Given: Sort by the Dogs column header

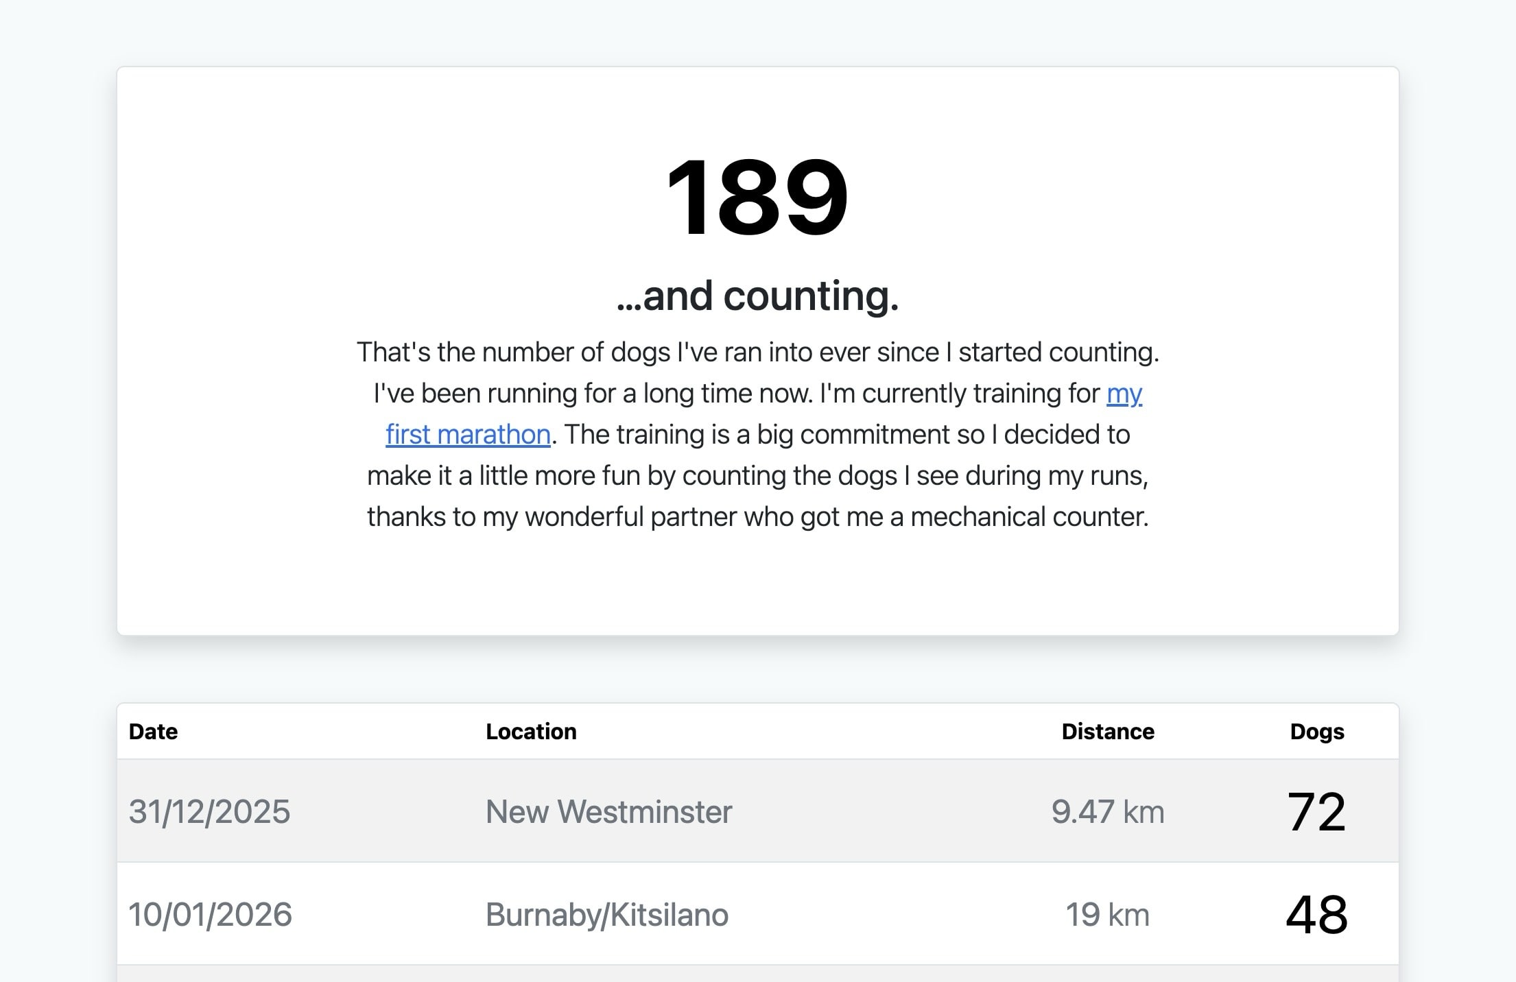Looking at the screenshot, I should 1315,731.
